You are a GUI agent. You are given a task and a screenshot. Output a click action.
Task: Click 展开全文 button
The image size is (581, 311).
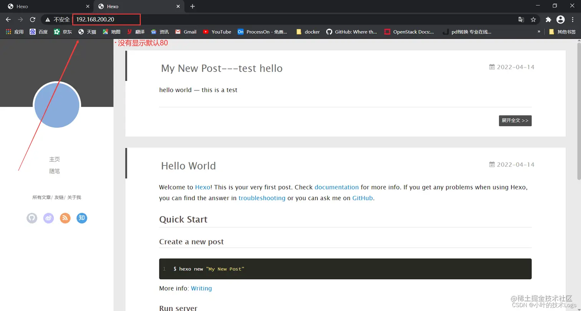tap(515, 120)
